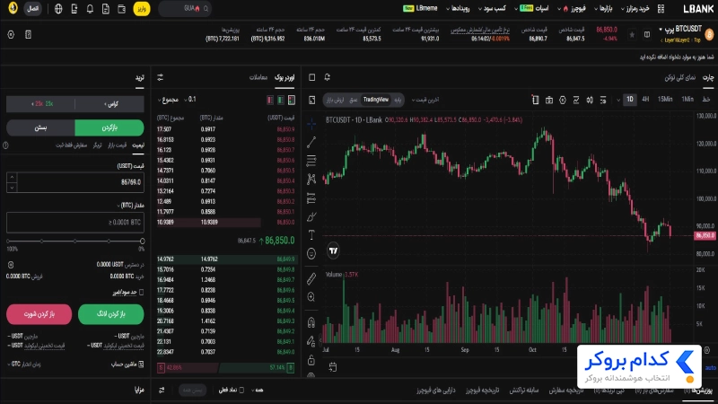Switch chart view to TradingView
718x404 pixels.
(x=376, y=100)
